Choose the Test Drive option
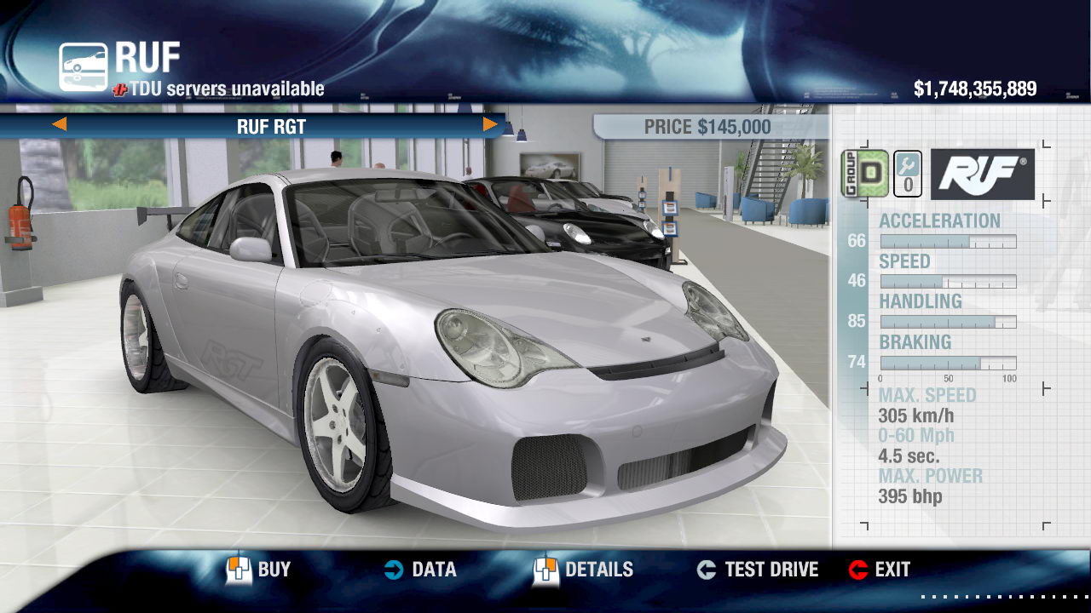Screen dimensions: 1091x613 click(771, 570)
